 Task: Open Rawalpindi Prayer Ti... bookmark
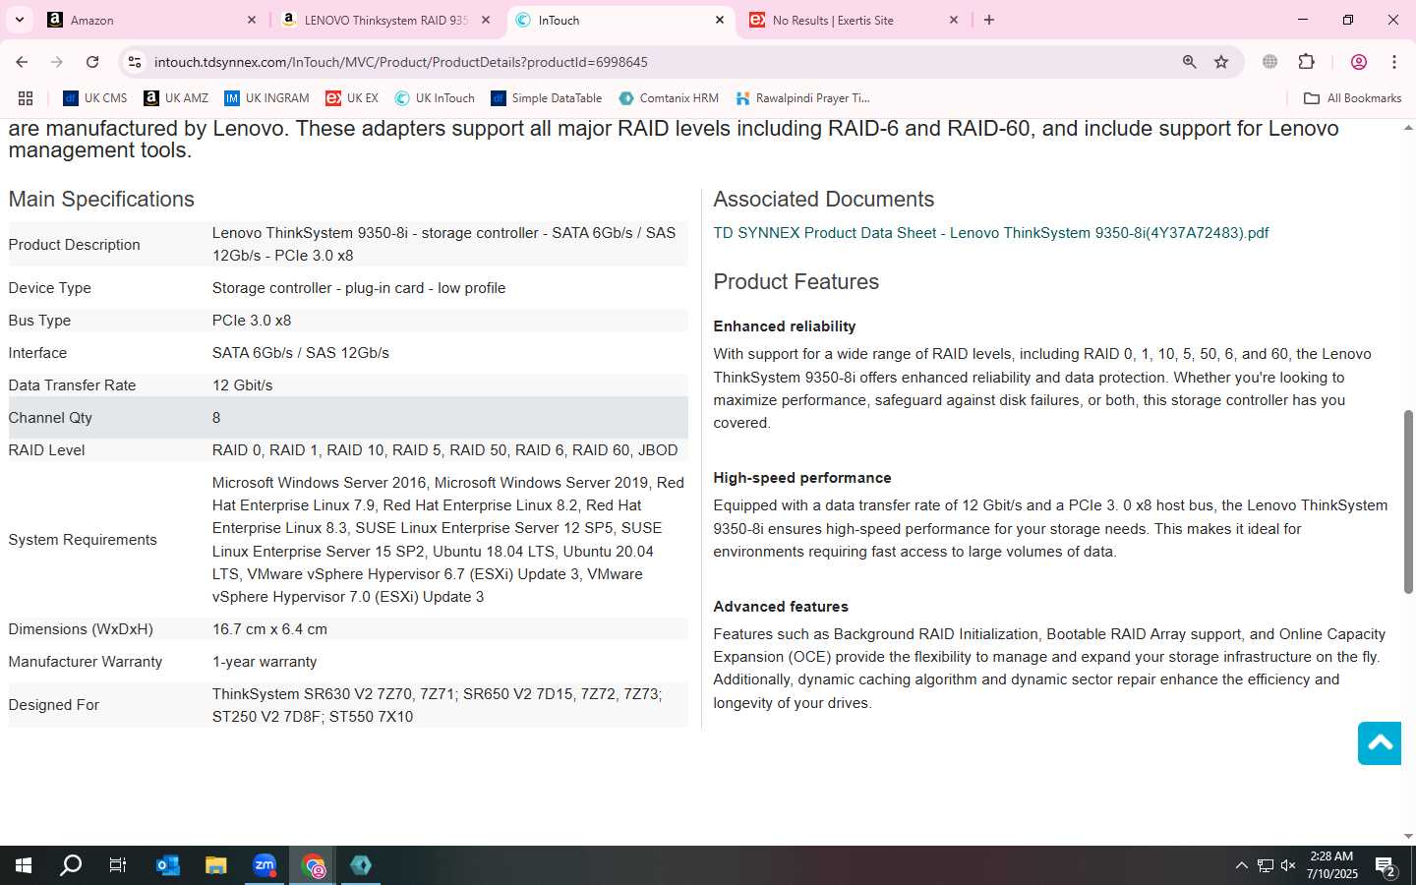coord(802,98)
